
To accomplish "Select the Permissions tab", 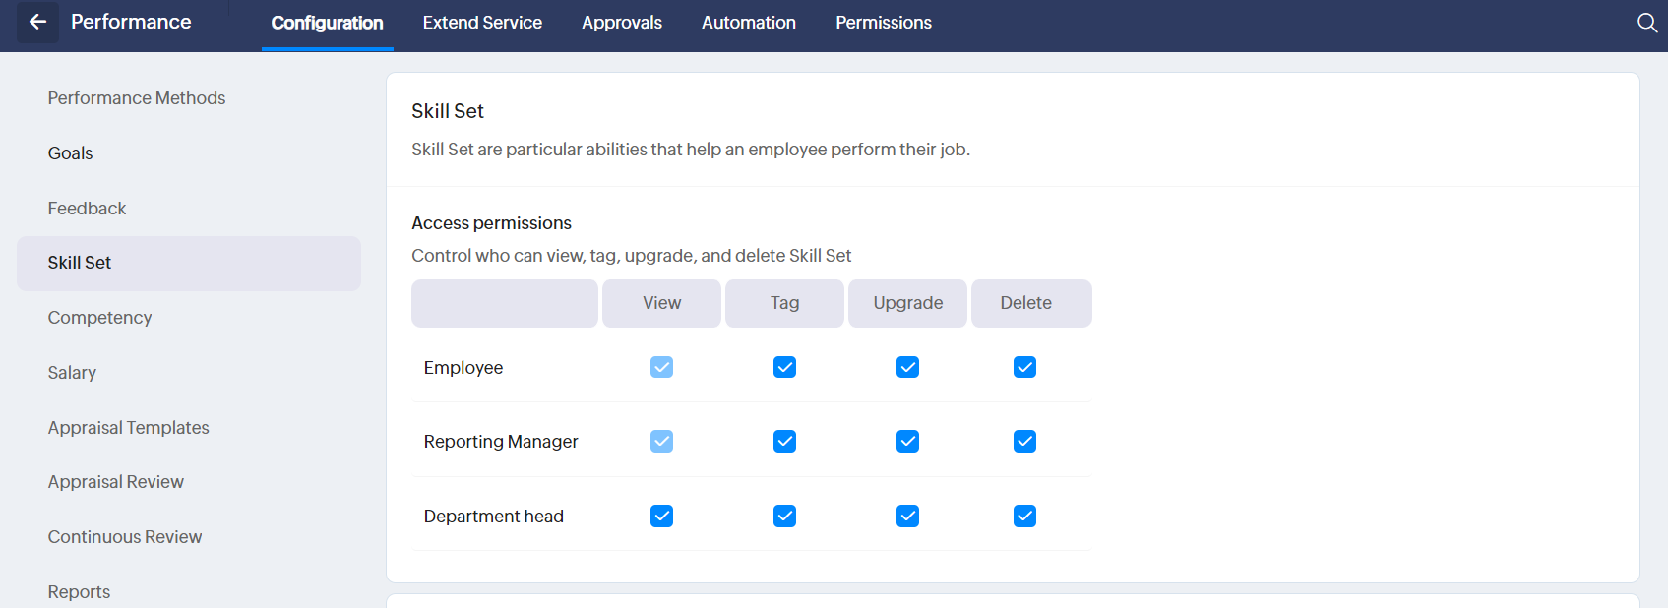I will click(883, 23).
